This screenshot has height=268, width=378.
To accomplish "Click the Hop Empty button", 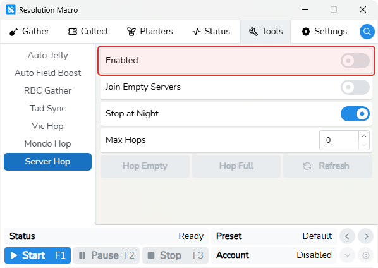I will tap(145, 166).
